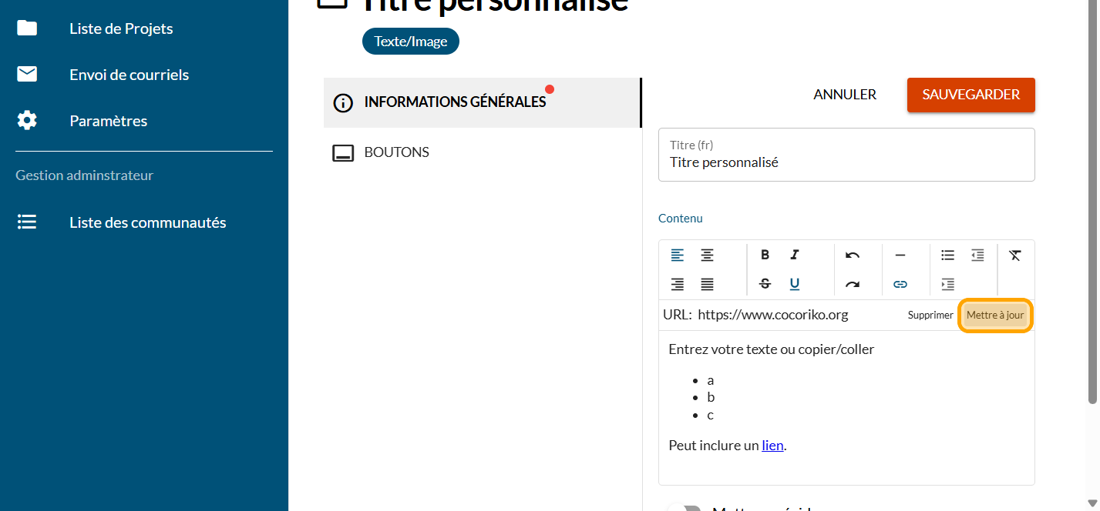Toggle strikethrough formatting
The width and height of the screenshot is (1100, 511).
pyautogui.click(x=765, y=284)
